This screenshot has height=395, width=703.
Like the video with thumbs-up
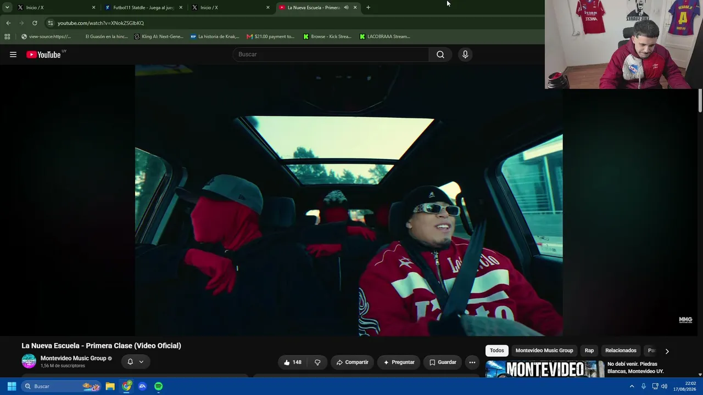pyautogui.click(x=292, y=362)
